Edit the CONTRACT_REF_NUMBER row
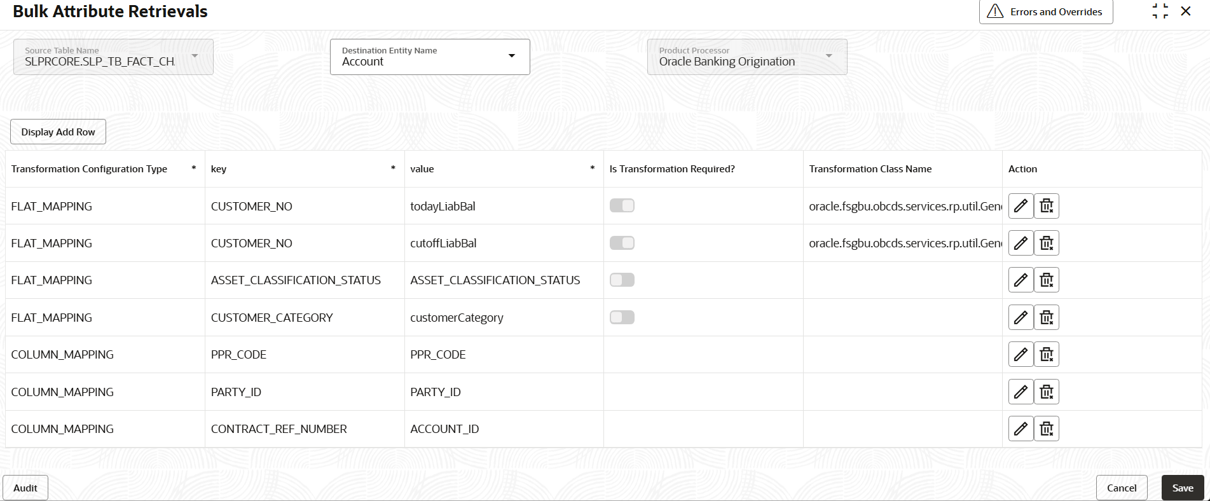 [x=1021, y=429]
